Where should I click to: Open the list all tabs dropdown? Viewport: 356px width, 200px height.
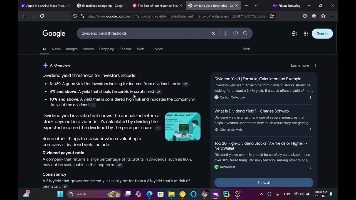point(256,6)
